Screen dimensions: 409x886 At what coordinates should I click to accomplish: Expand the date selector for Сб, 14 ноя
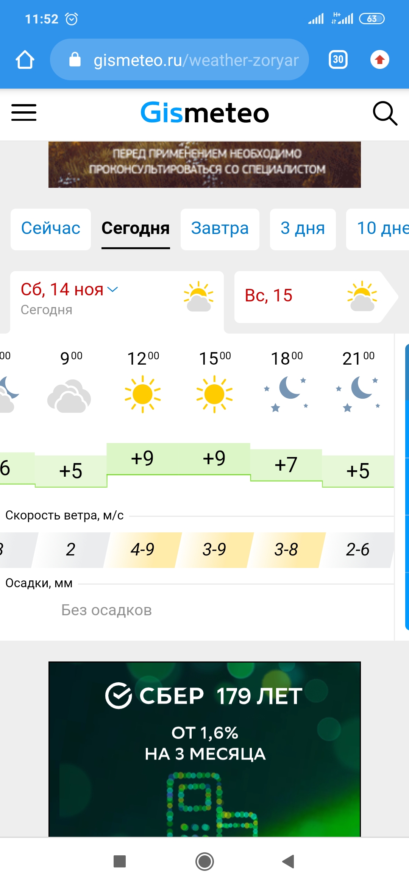[x=113, y=290]
